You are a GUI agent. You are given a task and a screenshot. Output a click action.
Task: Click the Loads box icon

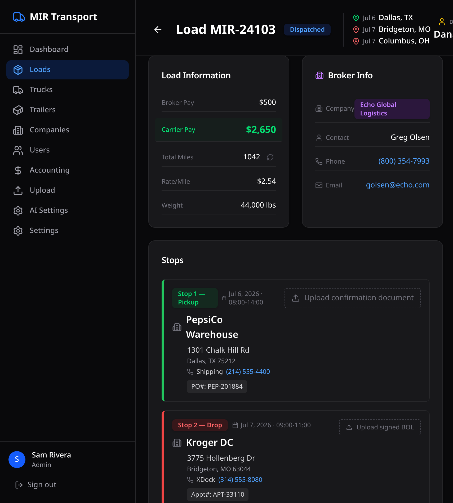coord(18,70)
